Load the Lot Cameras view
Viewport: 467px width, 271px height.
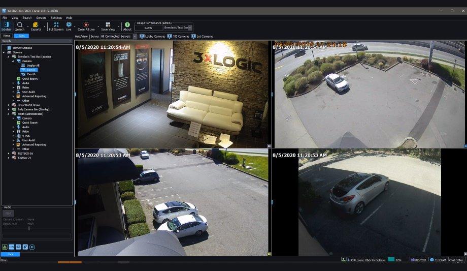click(202, 37)
